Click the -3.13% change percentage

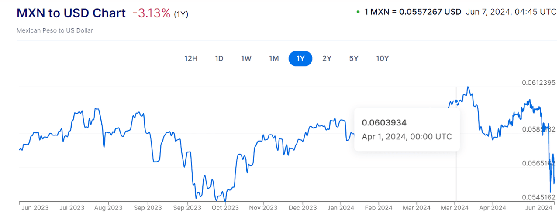pyautogui.click(x=151, y=13)
